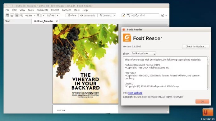Click the vineyard PDF page
This screenshot has height=121, width=216.
[x=85, y=64]
